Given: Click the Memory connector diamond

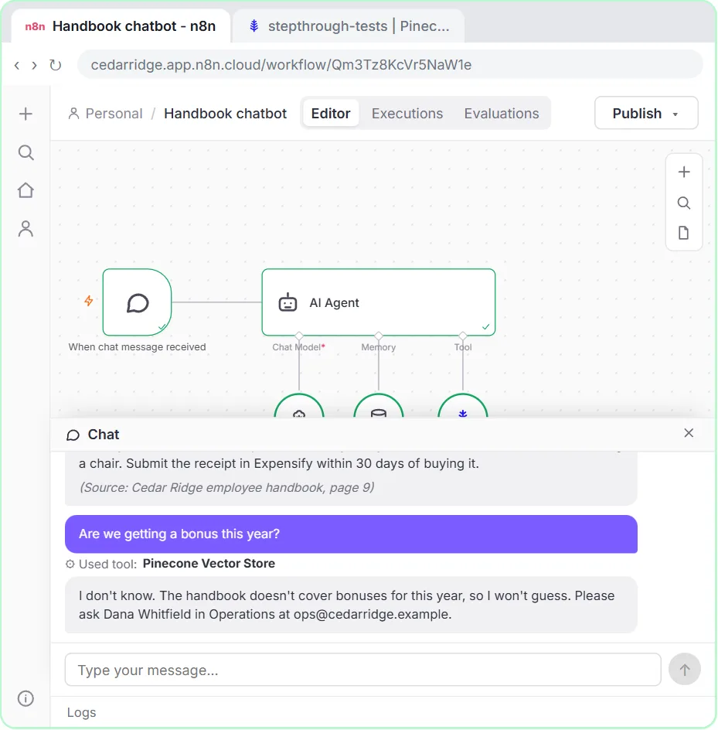Looking at the screenshot, I should (x=378, y=336).
